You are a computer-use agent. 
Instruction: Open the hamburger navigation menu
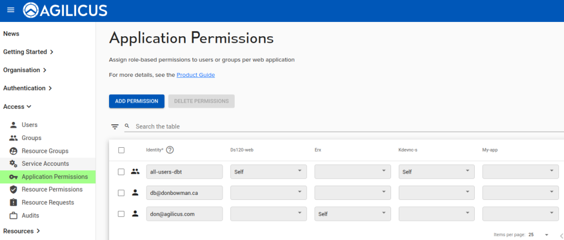(x=10, y=10)
